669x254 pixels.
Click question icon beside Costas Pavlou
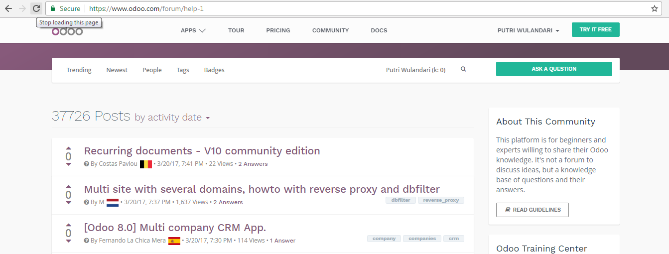tap(87, 164)
